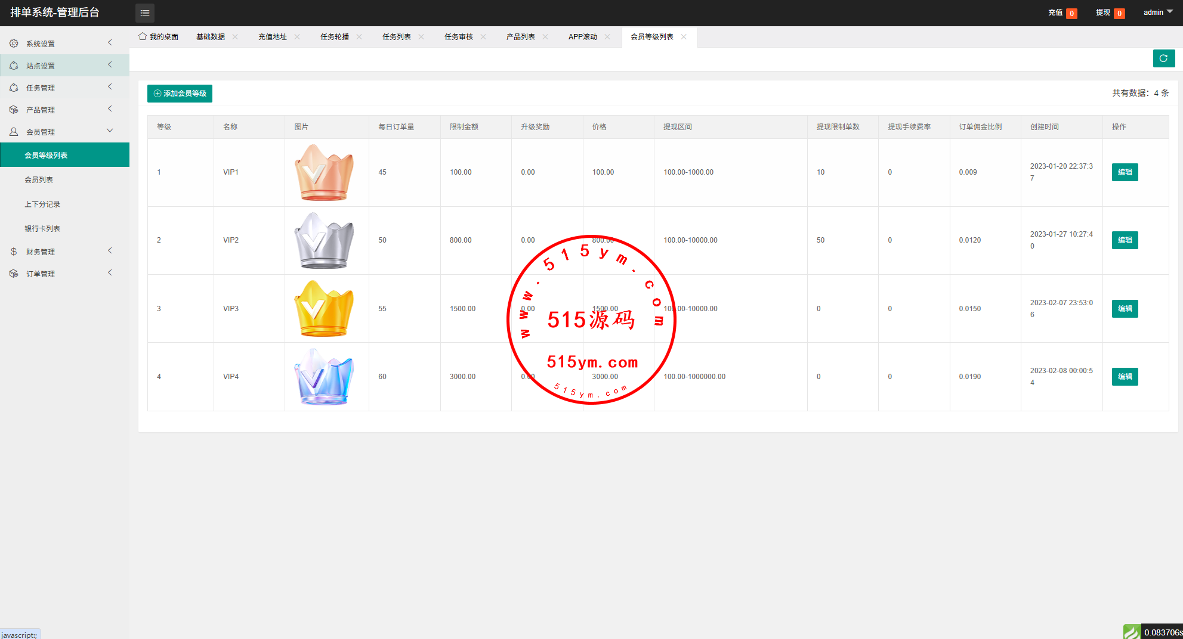Close the 会员等级列表 tab
The height and width of the screenshot is (639, 1183).
click(x=684, y=37)
